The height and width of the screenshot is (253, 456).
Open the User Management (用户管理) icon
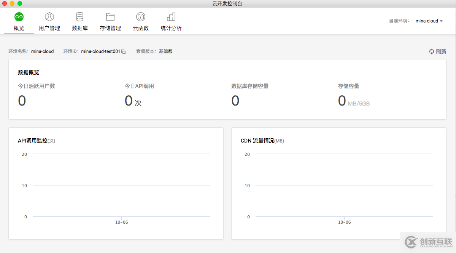click(x=49, y=17)
